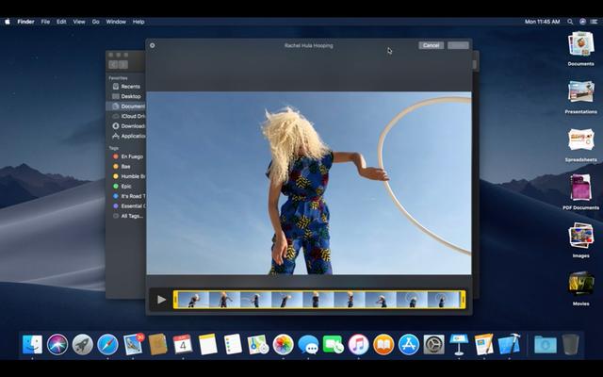The width and height of the screenshot is (603, 377).
Task: Open the Apple menu
Action: pos(7,22)
